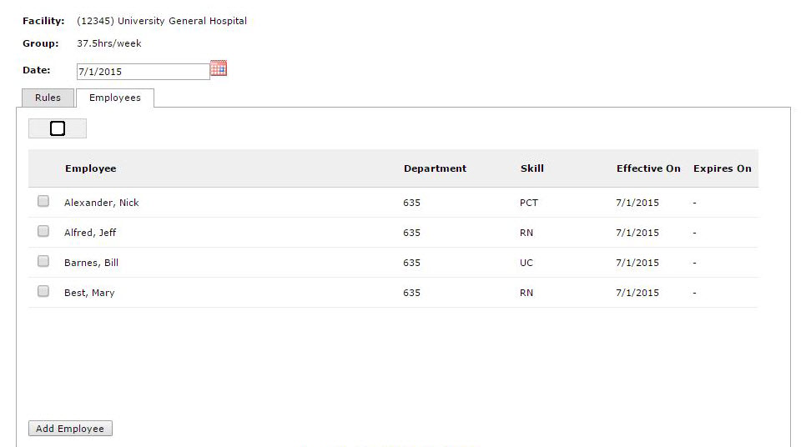Select the Employees tab
Image resolution: width=811 pixels, height=447 pixels.
pyautogui.click(x=115, y=98)
